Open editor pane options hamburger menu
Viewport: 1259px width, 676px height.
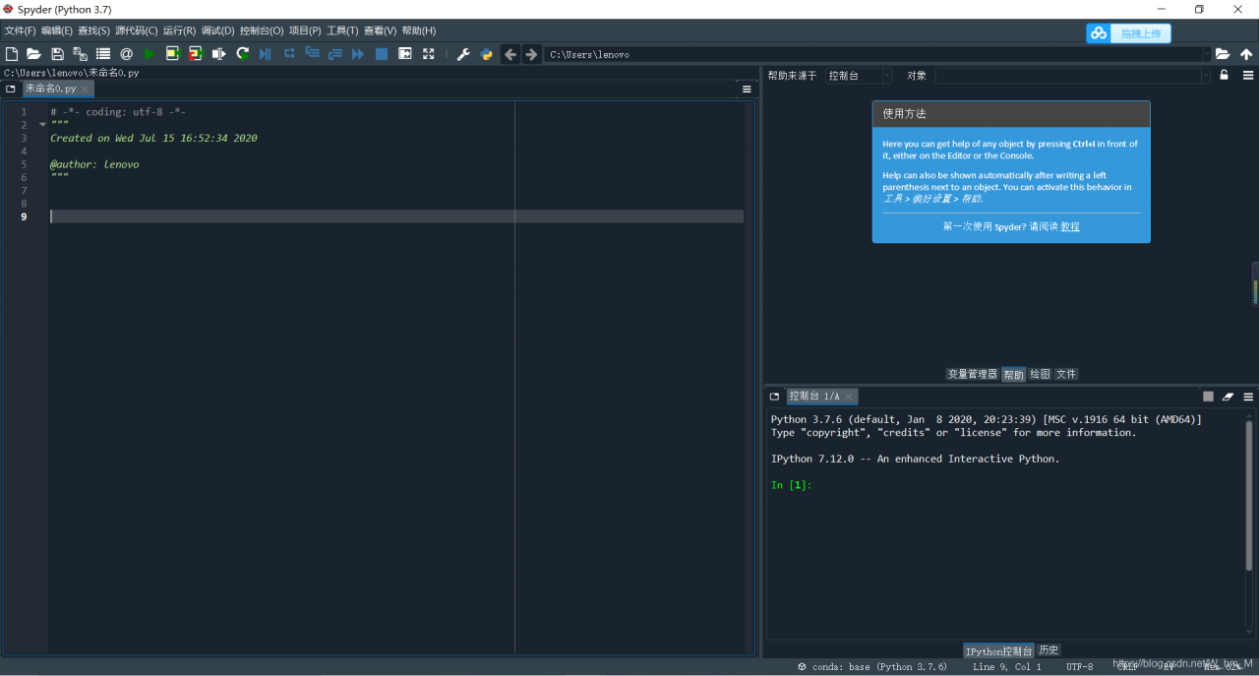[747, 89]
